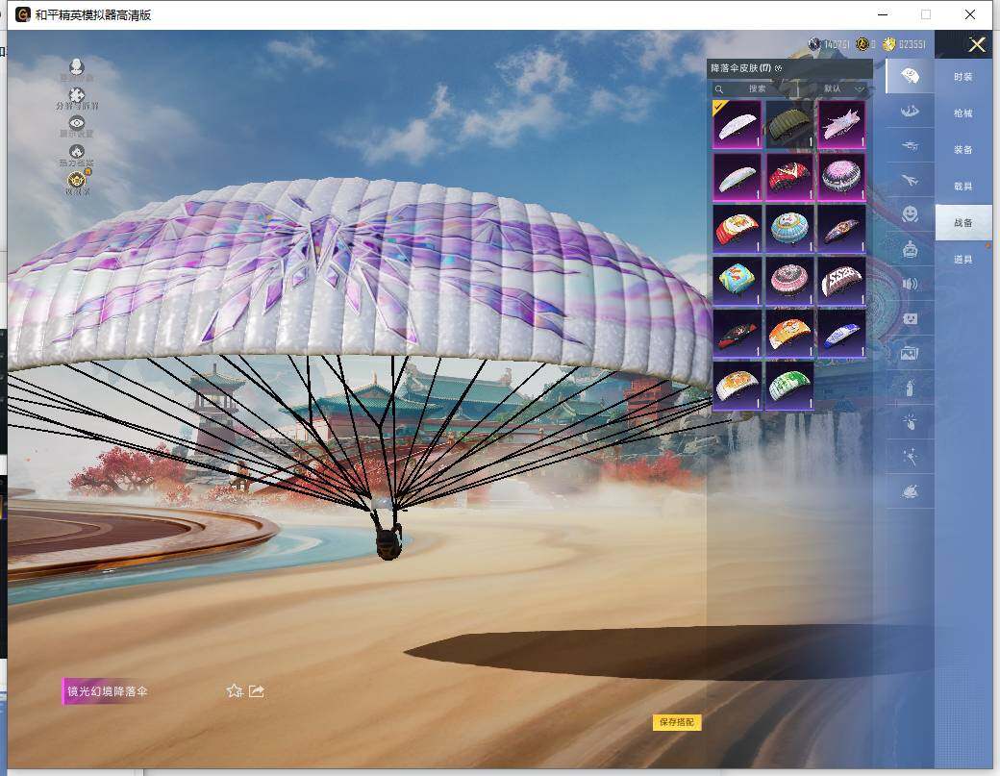Viewport: 1000px width, 776px height.
Task: Click the 保存搭配 button
Action: pos(677,722)
